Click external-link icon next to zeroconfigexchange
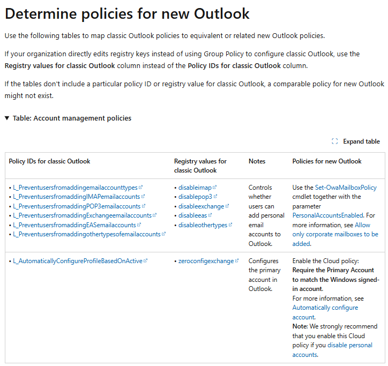Screen dimensions: 388x366 237,260
